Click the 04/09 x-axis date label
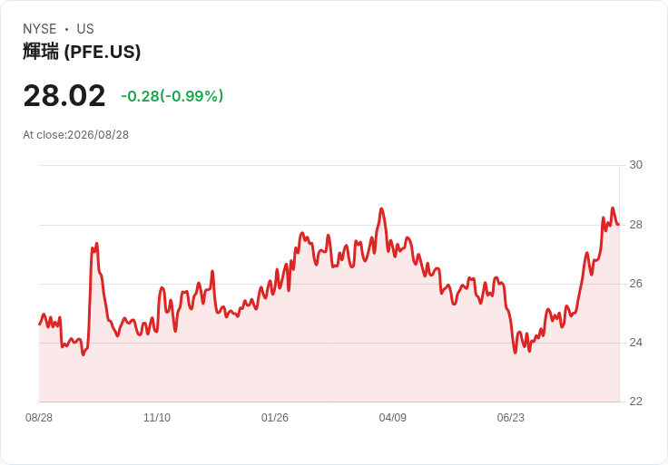The image size is (668, 465). point(392,418)
